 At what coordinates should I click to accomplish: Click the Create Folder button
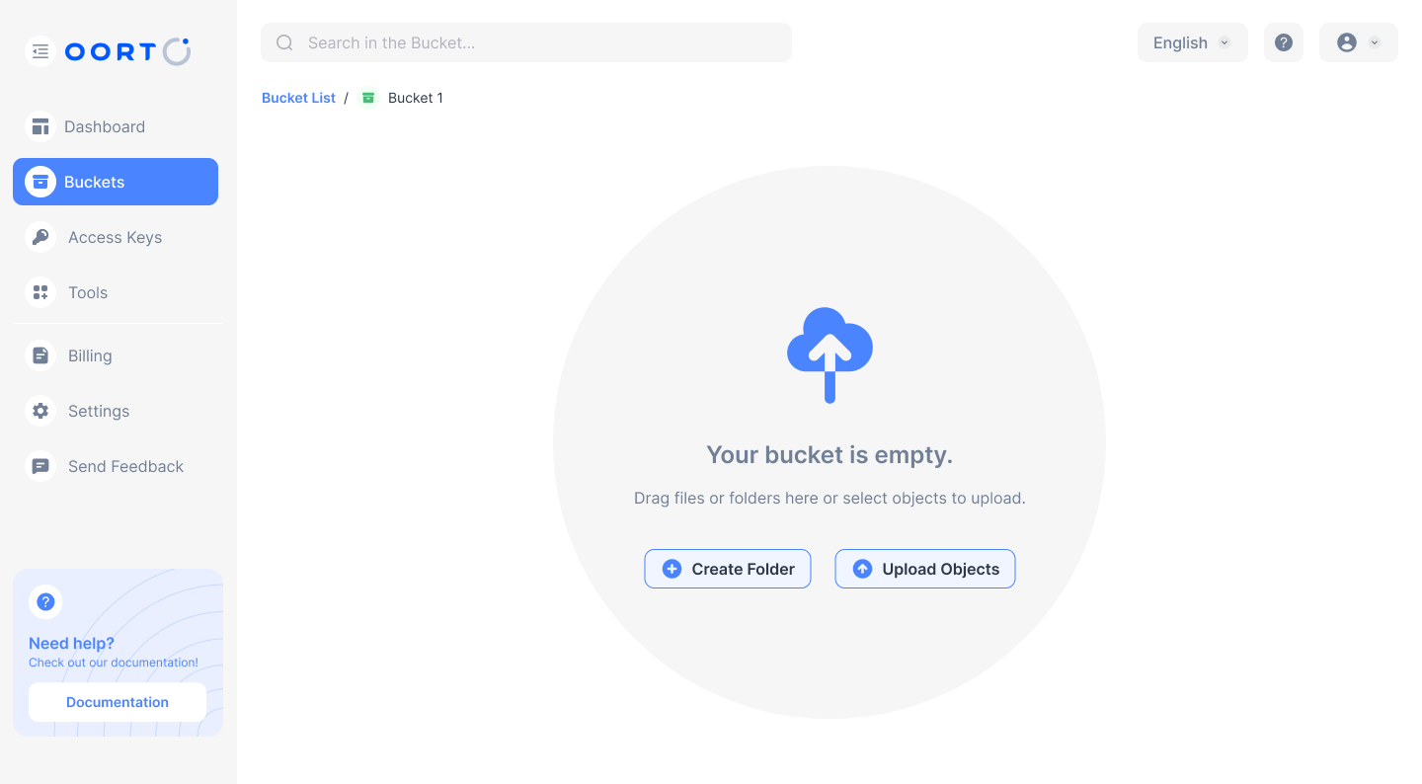[x=728, y=569]
